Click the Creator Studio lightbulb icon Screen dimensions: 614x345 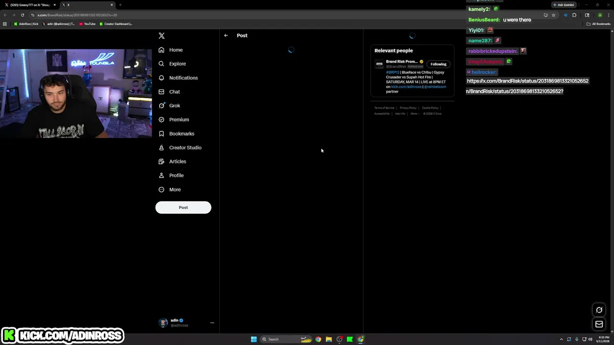(161, 148)
